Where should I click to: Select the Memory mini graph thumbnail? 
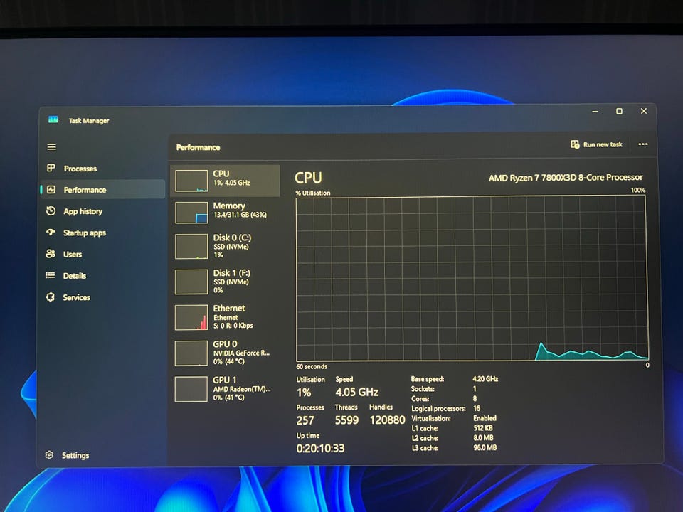pos(191,213)
